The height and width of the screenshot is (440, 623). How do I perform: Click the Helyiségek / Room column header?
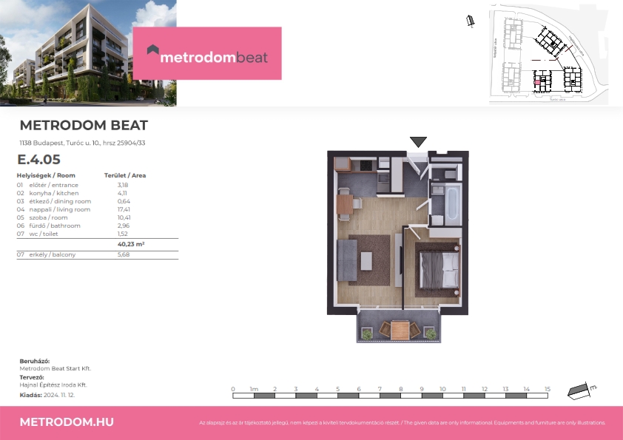tap(46, 175)
